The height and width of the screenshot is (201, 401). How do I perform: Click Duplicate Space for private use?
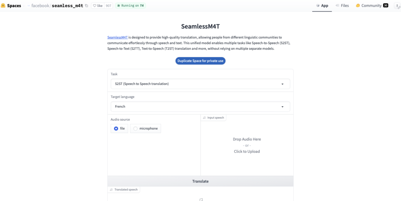(x=200, y=61)
